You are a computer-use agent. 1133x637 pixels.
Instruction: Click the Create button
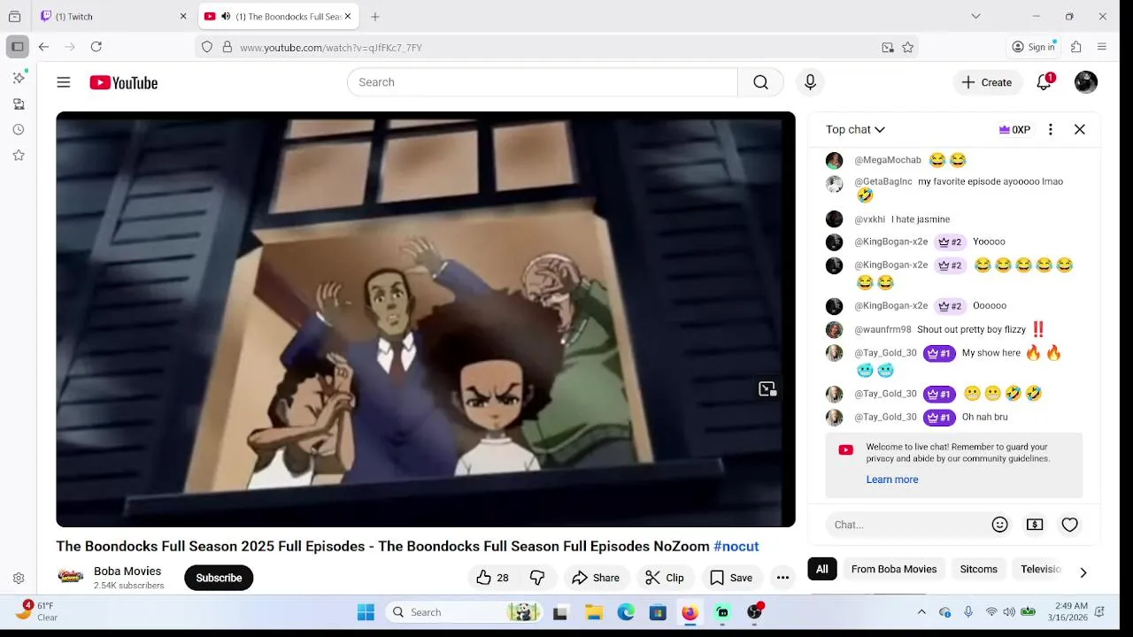click(987, 82)
